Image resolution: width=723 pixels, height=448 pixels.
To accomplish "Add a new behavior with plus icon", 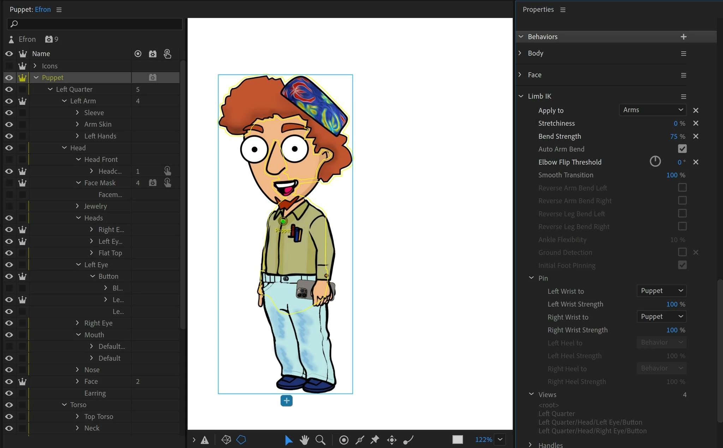I will click(683, 37).
